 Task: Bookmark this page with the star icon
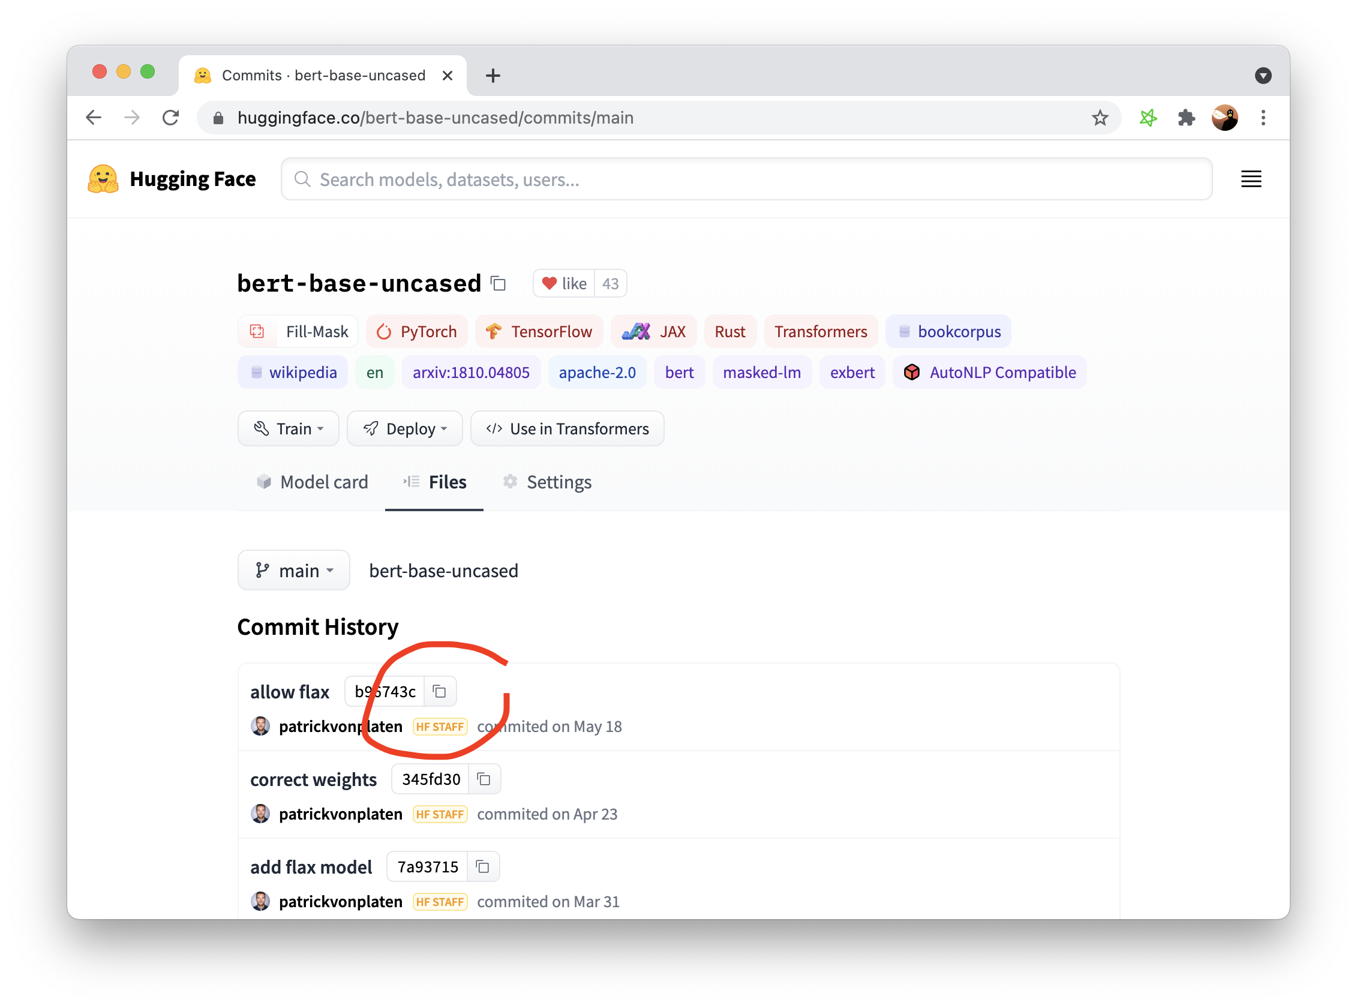(1100, 118)
